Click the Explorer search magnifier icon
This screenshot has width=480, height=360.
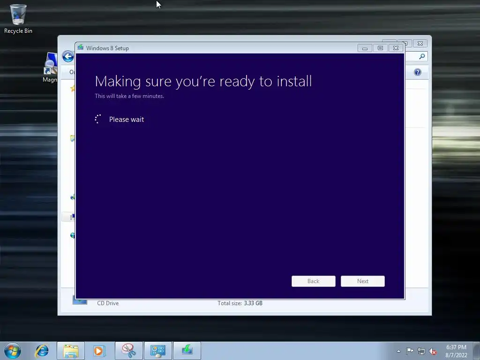[422, 56]
